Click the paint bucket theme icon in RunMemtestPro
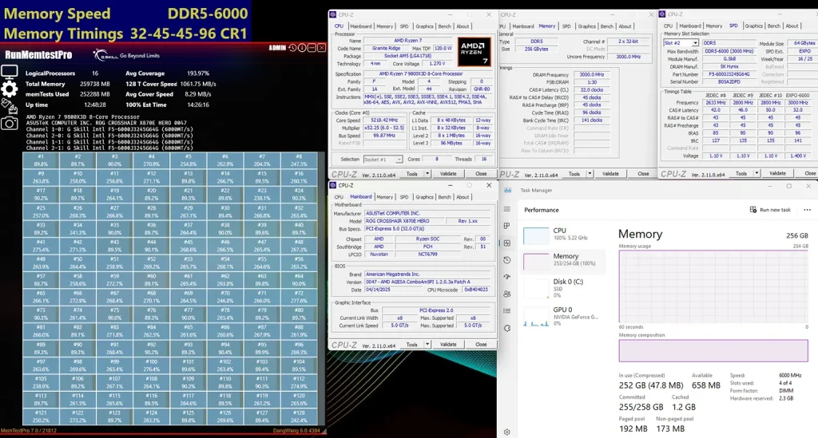818x438 pixels. [9, 105]
